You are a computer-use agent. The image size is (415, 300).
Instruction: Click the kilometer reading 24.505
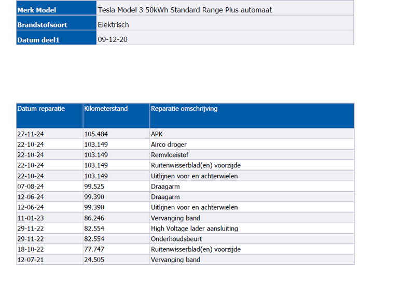point(94,260)
